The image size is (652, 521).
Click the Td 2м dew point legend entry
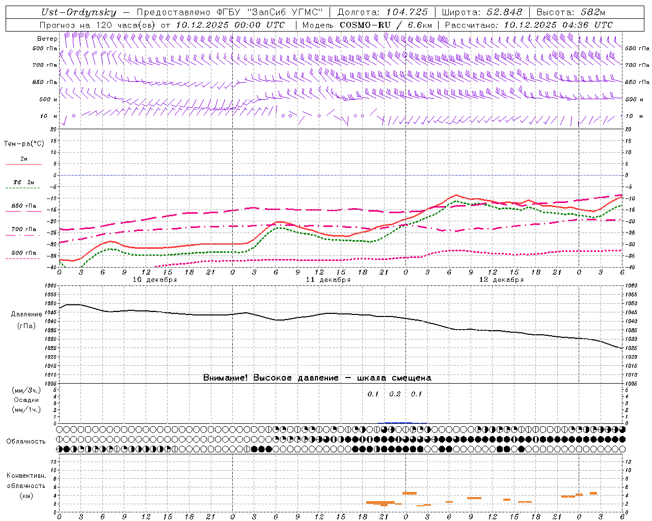(x=24, y=182)
